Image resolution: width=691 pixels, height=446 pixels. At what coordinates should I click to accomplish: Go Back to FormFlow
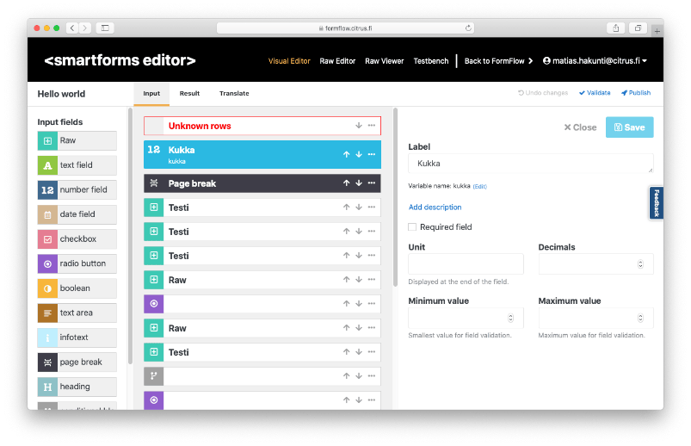(x=498, y=61)
